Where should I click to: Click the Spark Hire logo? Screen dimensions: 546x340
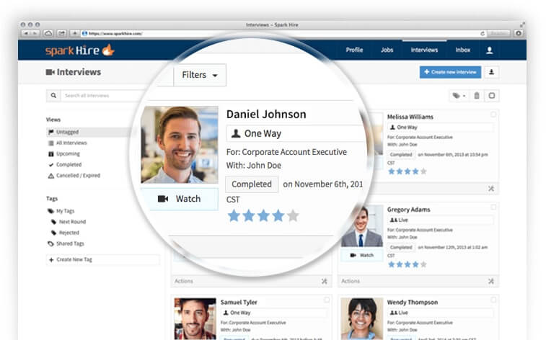pos(80,50)
